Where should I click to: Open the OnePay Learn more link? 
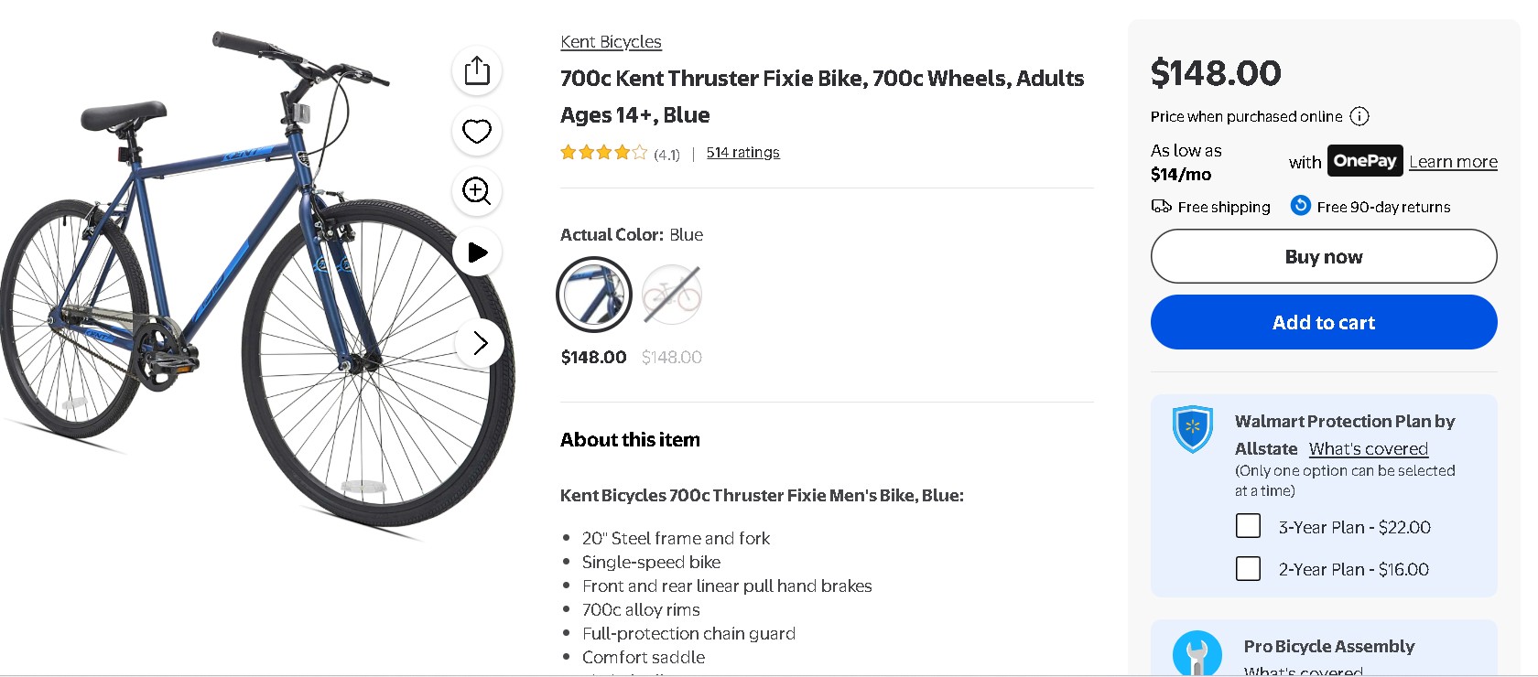click(1453, 162)
